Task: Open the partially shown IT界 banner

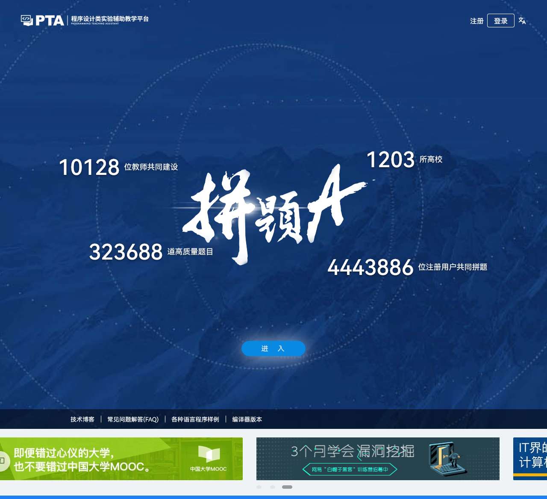Action: (x=530, y=459)
